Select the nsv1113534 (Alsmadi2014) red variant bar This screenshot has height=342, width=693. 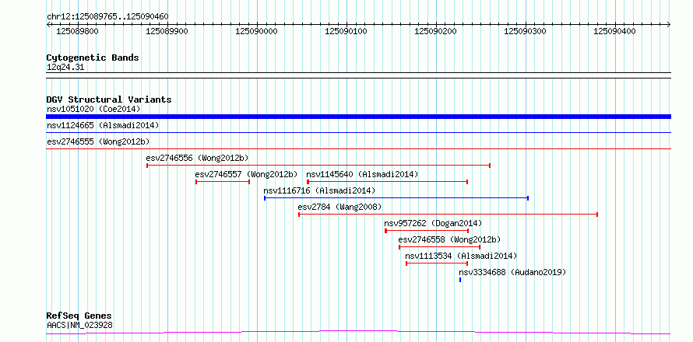(x=437, y=263)
